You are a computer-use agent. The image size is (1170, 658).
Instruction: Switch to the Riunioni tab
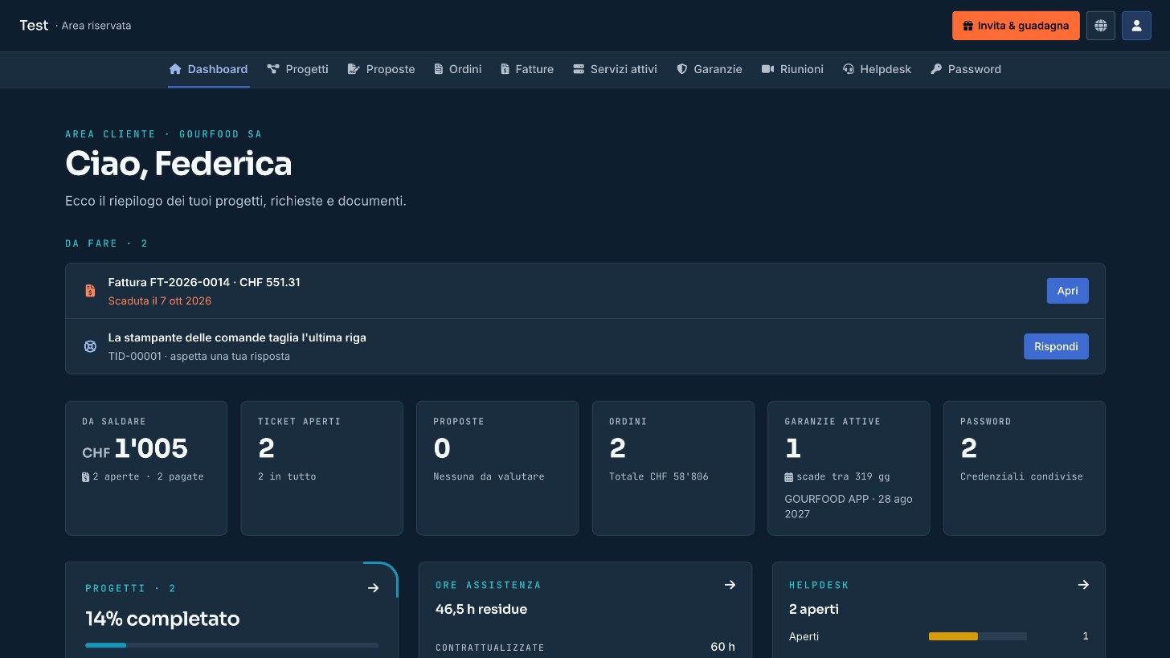(792, 69)
